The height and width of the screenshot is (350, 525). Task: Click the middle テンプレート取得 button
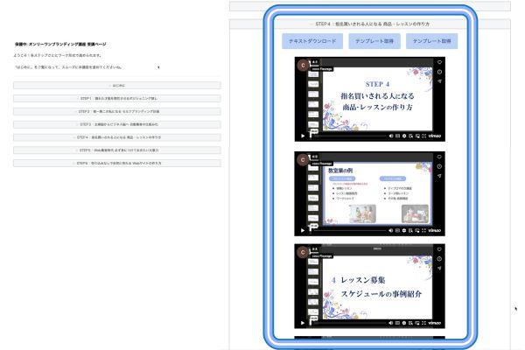[x=374, y=41]
